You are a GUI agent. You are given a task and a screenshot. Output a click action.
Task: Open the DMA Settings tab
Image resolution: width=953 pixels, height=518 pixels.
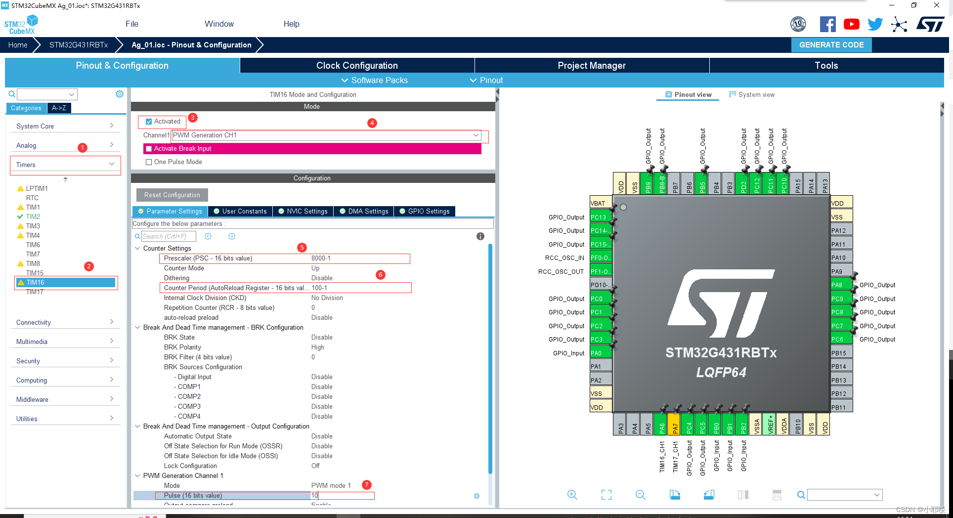pyautogui.click(x=364, y=211)
